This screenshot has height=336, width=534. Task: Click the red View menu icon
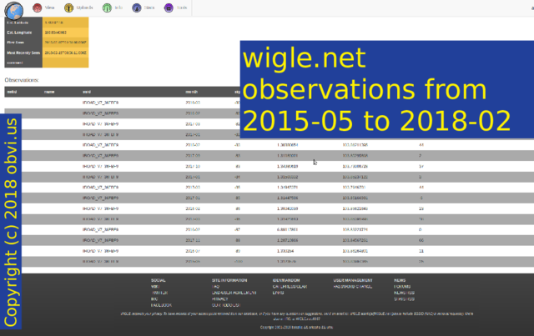tap(38, 8)
